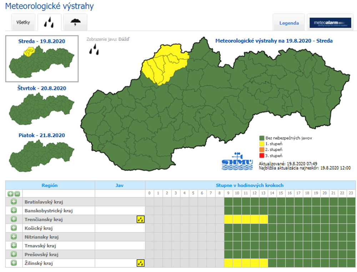This screenshot has width=357, height=272.
Task: Select the thunderstorm warnings tab icon
Action: [x=75, y=23]
